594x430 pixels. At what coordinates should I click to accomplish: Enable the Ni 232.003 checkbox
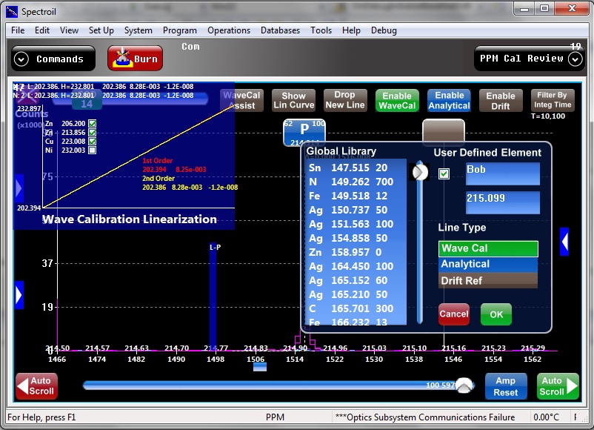[x=92, y=150]
